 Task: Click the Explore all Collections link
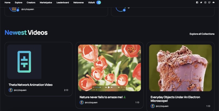[x=202, y=34]
